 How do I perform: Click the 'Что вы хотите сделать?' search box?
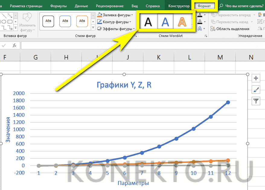coord(241,6)
